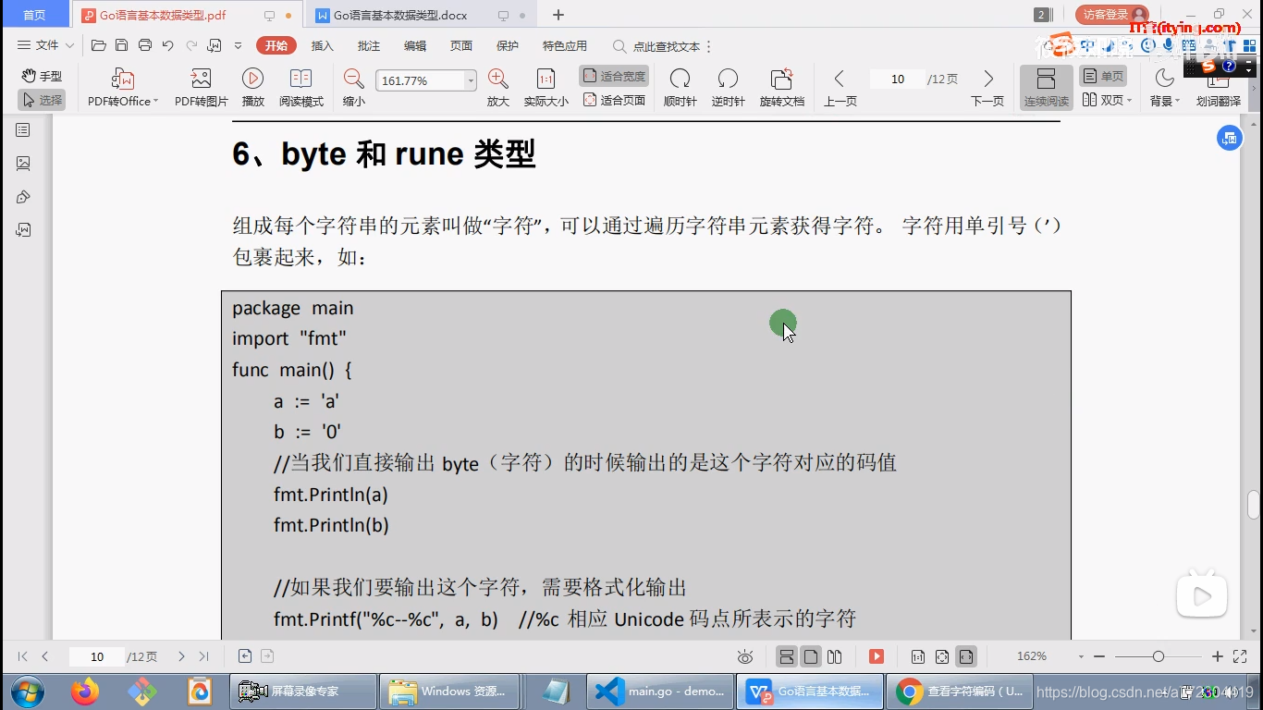
Task: Switch to the 页面 ribbon tab
Action: [x=461, y=45]
